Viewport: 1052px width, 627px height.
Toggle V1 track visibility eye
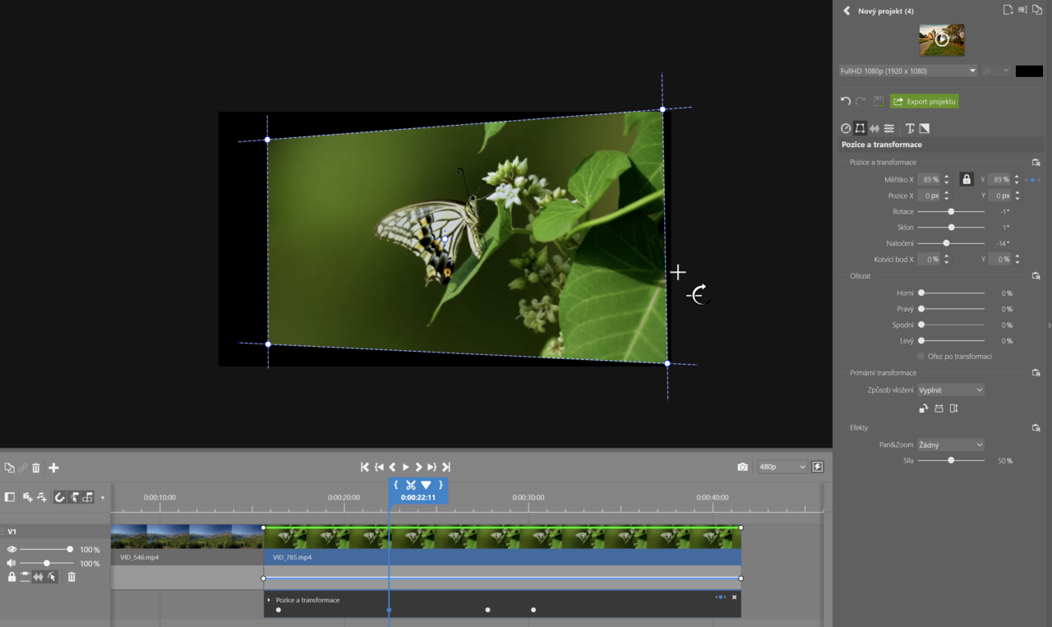tap(12, 549)
